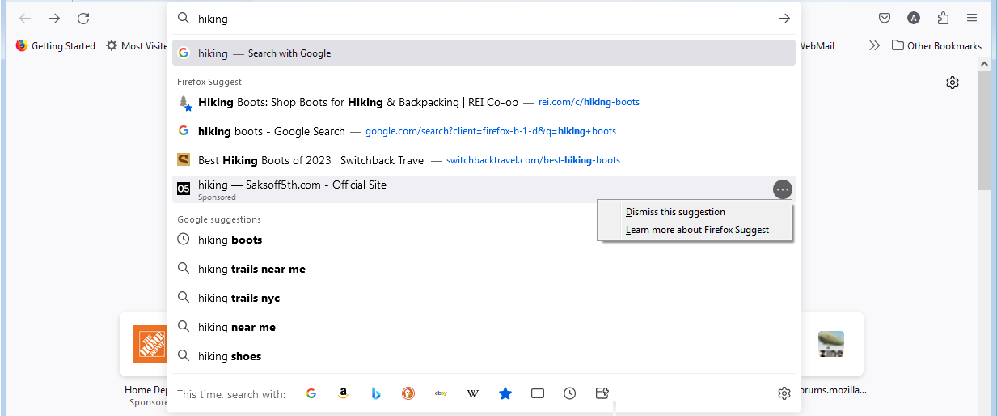This screenshot has width=997, height=416.
Task: Search open tabs using the tab icon
Action: pyautogui.click(x=538, y=393)
